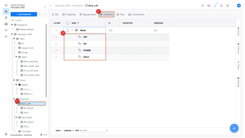Tick the checkbox for Mode row
245x138 pixels.
[68, 30]
